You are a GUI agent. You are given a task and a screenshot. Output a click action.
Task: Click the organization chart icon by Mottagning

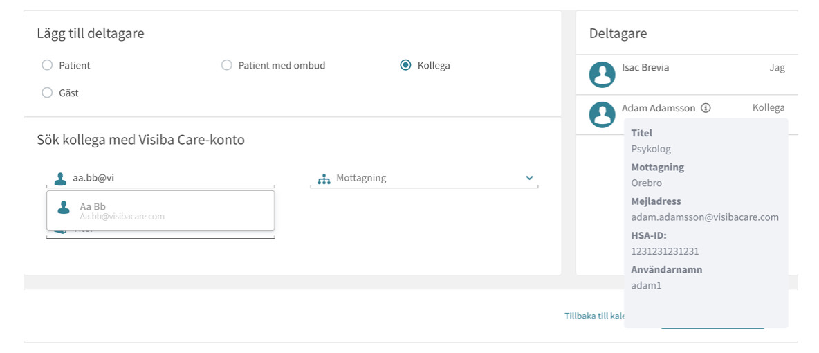pos(324,179)
